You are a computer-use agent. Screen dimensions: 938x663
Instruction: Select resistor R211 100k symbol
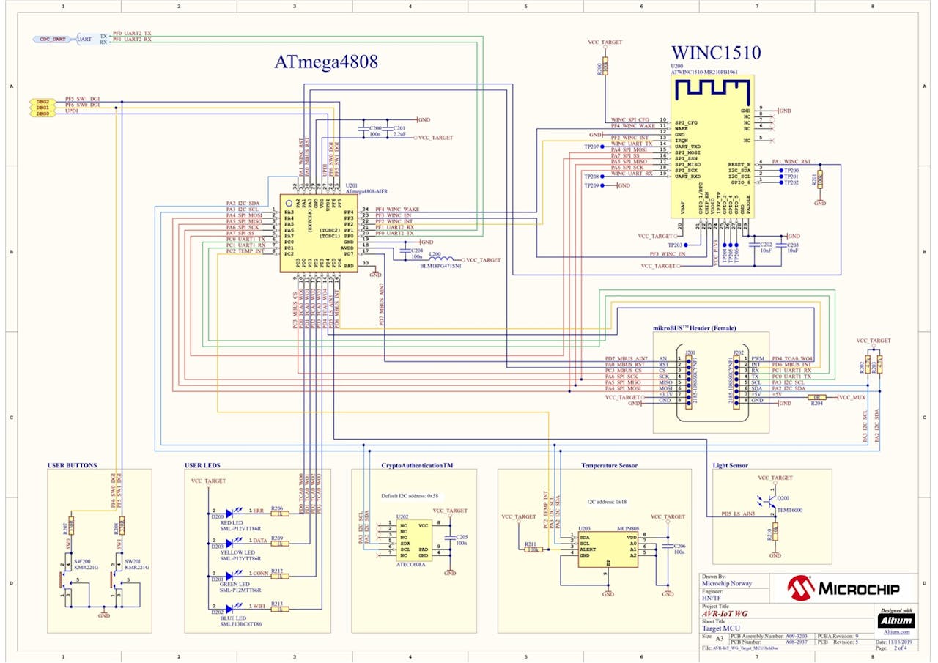point(533,549)
